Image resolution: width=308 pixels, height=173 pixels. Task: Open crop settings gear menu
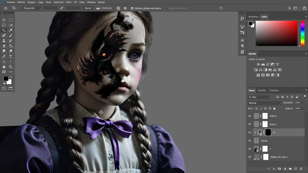[125, 8]
